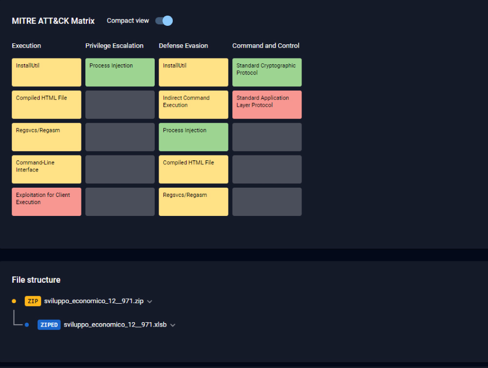Click the MITRE ATT&CK Matrix heading
Screen dimensions: 488x368
(x=53, y=21)
